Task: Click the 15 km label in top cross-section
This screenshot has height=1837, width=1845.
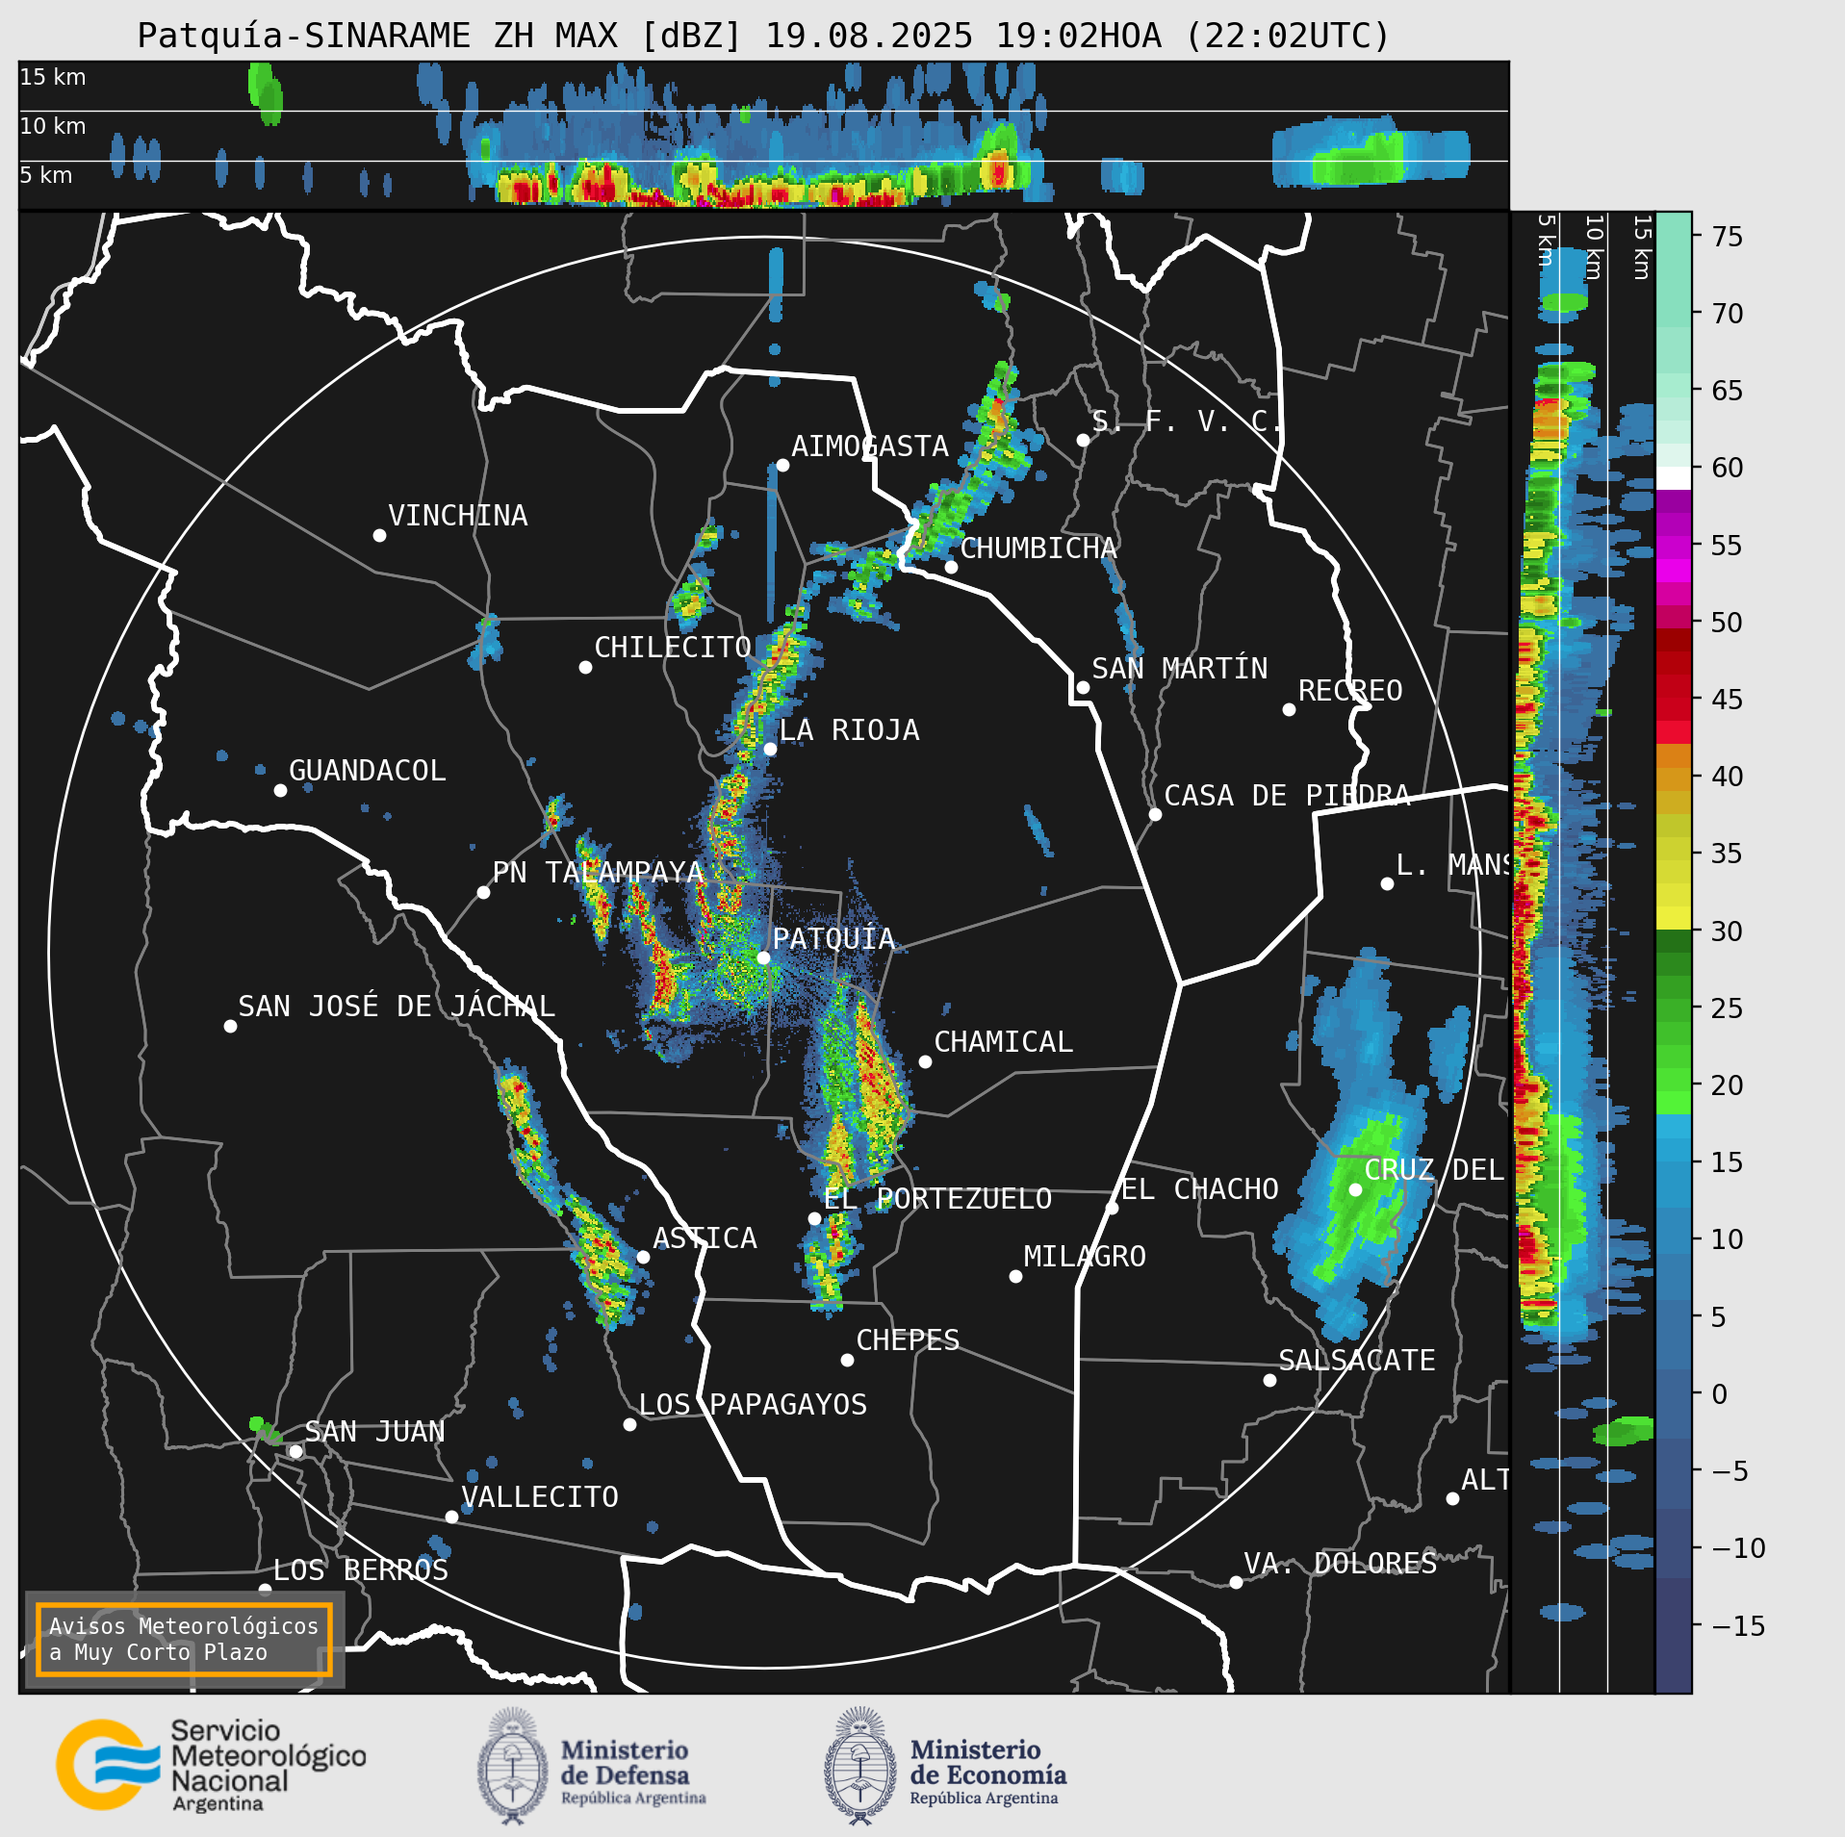Action: coord(53,77)
